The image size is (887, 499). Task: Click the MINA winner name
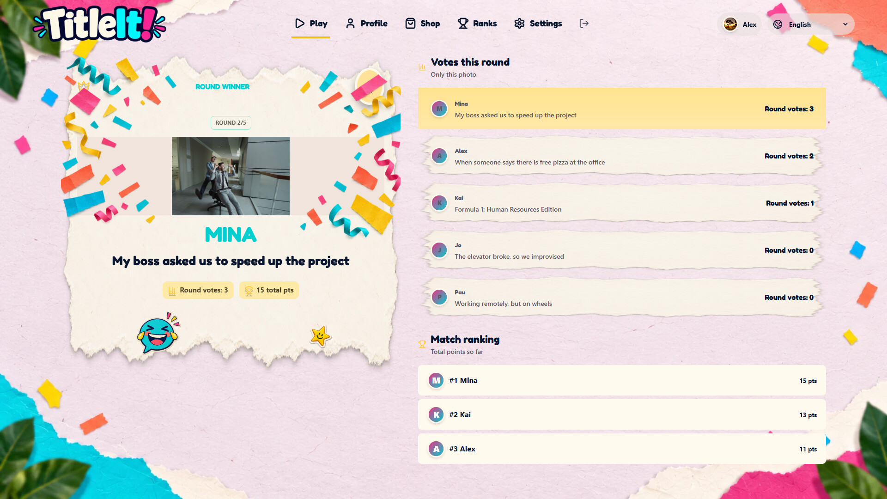pos(231,235)
